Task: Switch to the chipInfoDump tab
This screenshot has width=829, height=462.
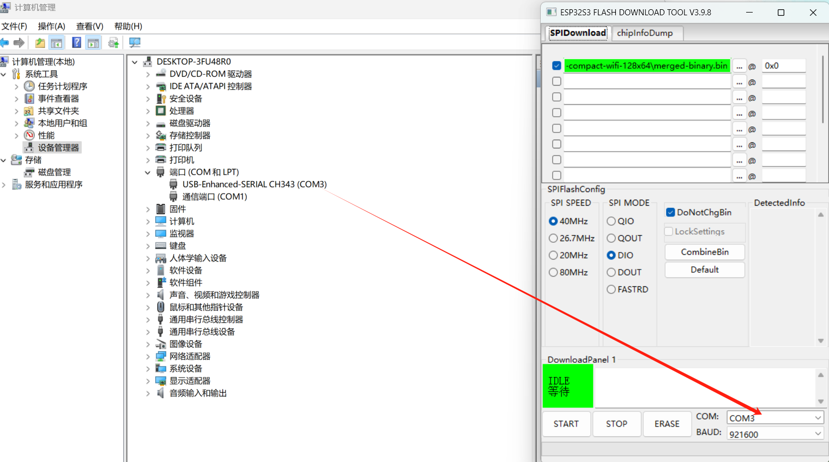Action: click(645, 33)
